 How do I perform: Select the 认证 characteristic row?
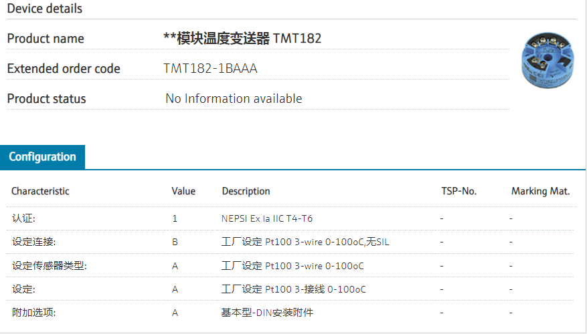[x=23, y=218]
